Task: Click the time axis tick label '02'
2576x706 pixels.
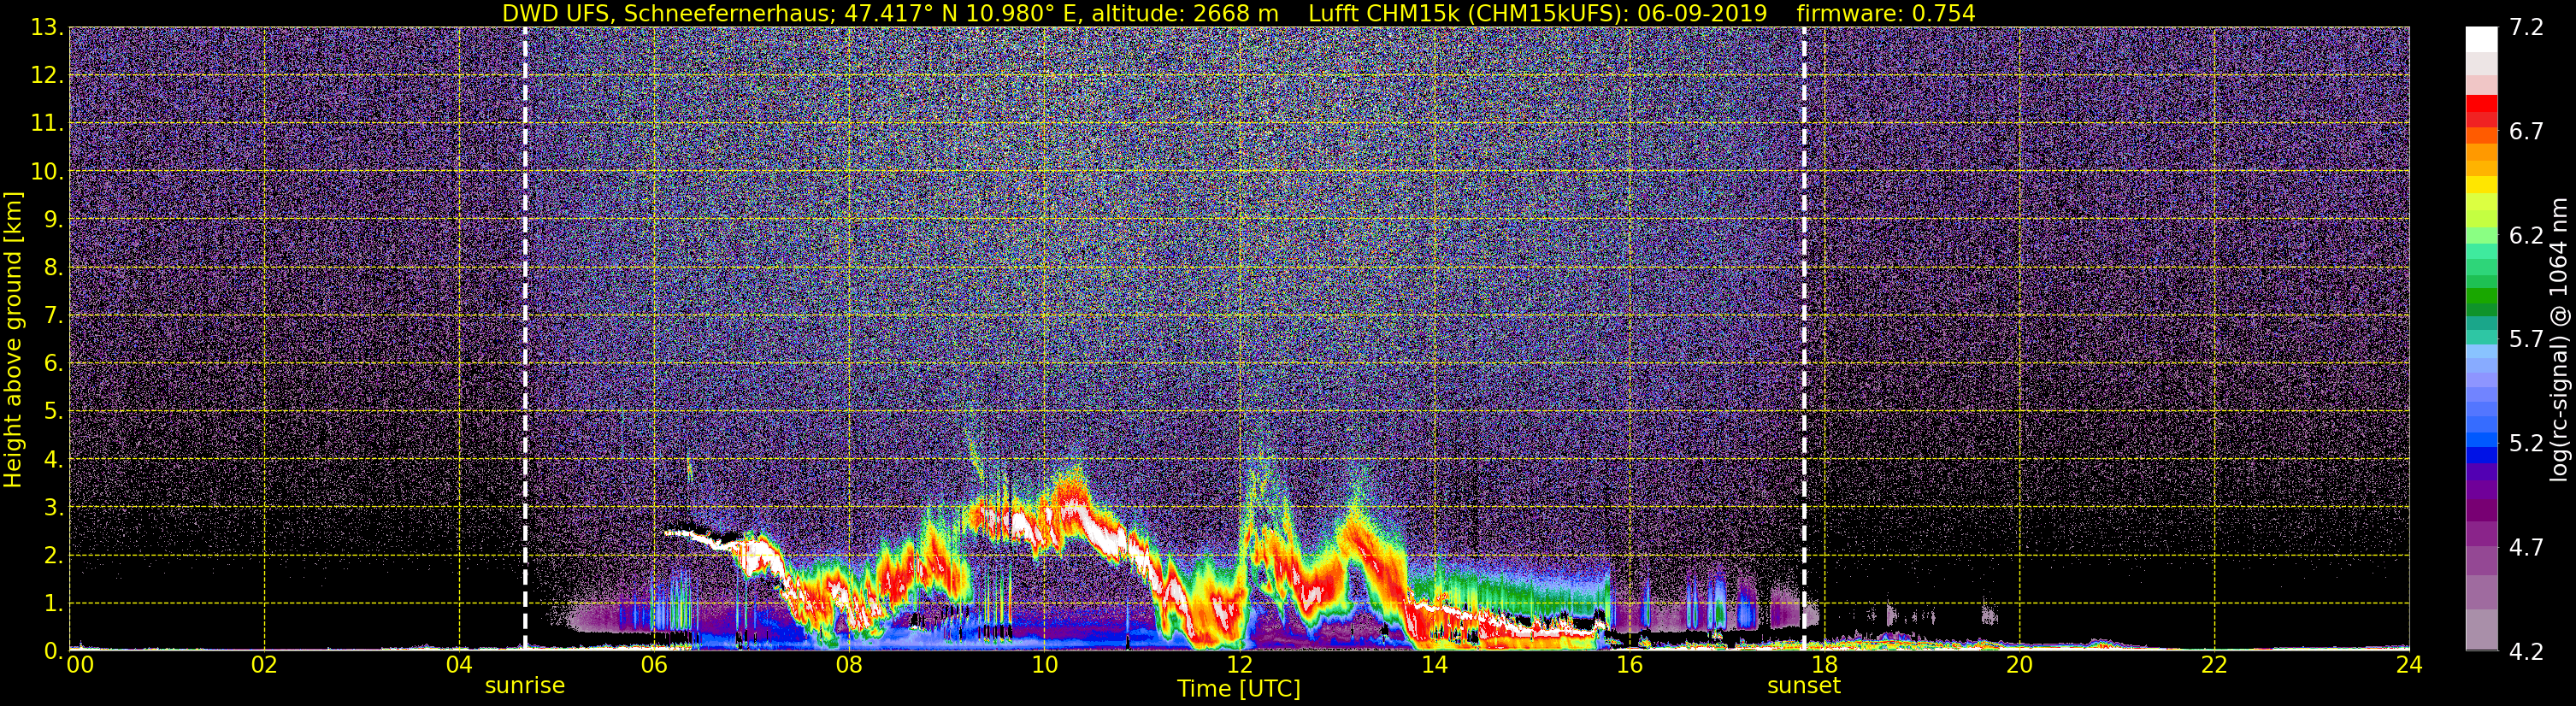Action: (x=264, y=665)
